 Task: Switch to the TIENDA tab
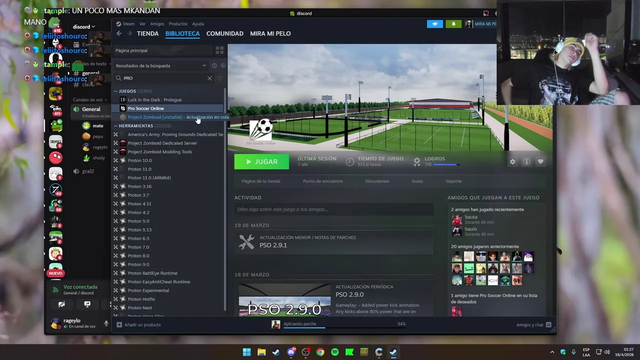point(147,33)
